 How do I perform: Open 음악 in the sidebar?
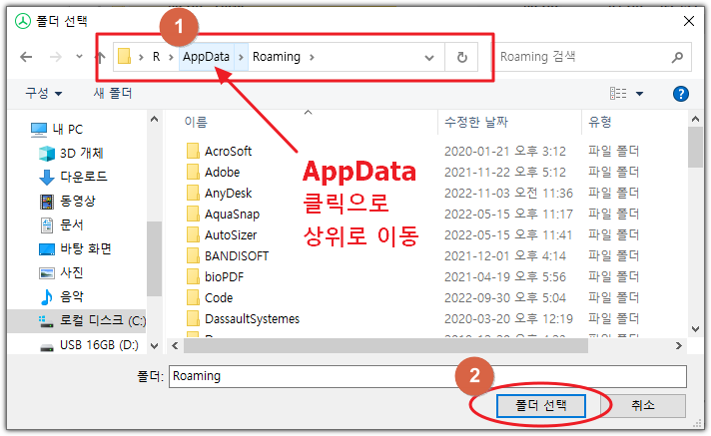point(62,297)
